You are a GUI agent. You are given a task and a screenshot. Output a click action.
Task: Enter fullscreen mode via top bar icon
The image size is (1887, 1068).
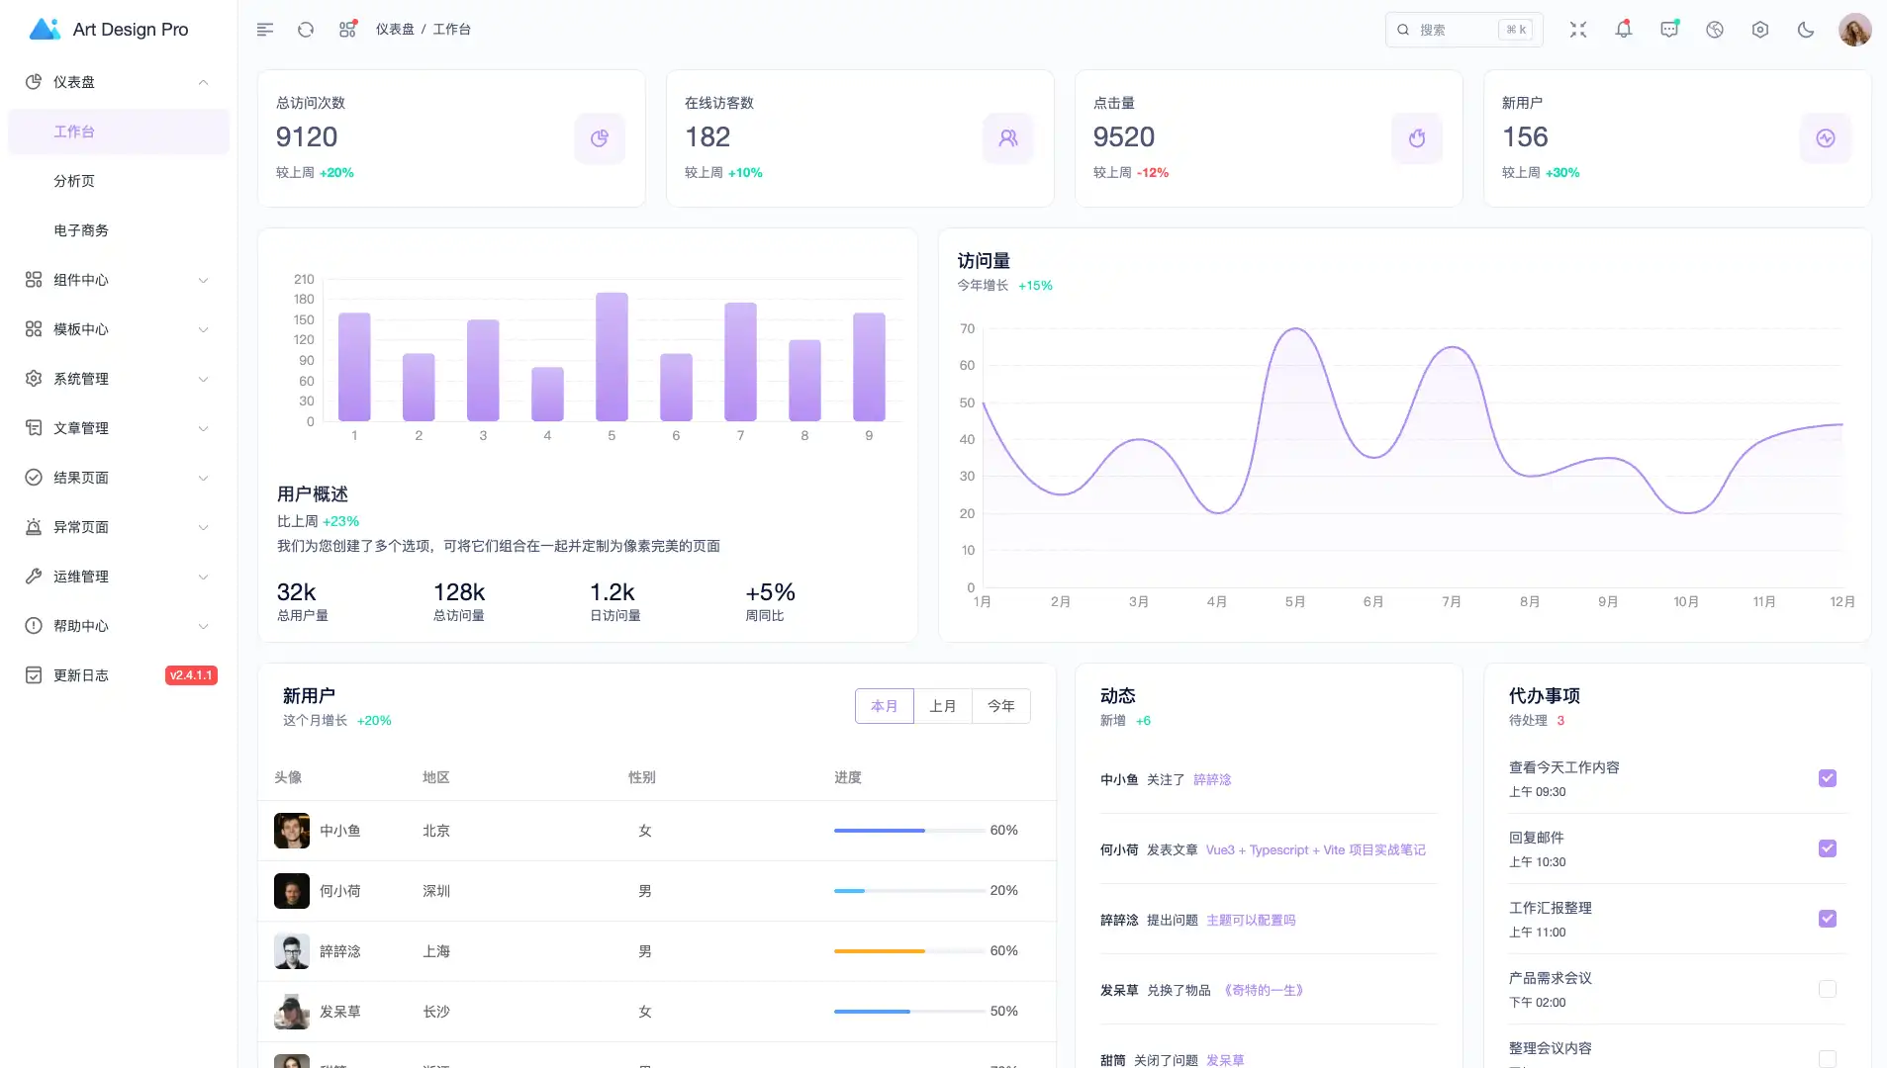click(1578, 30)
